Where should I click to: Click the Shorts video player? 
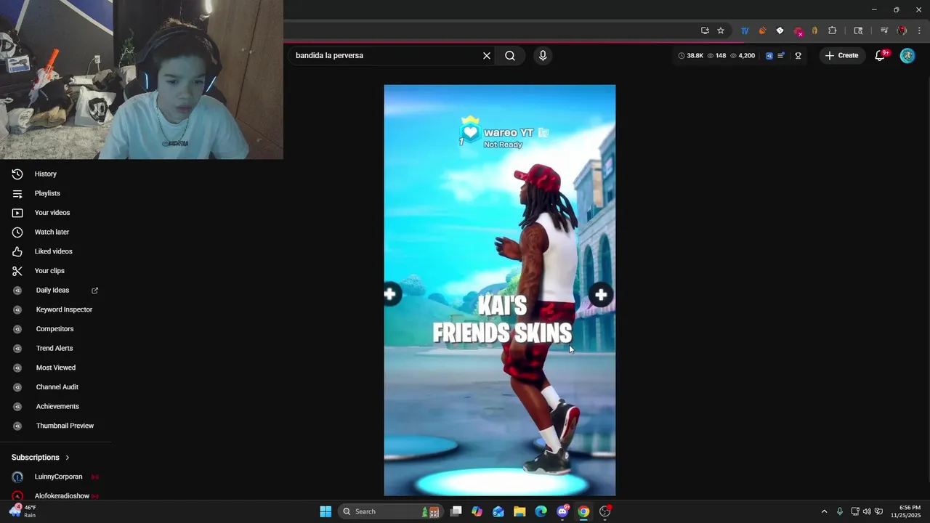tap(500, 291)
